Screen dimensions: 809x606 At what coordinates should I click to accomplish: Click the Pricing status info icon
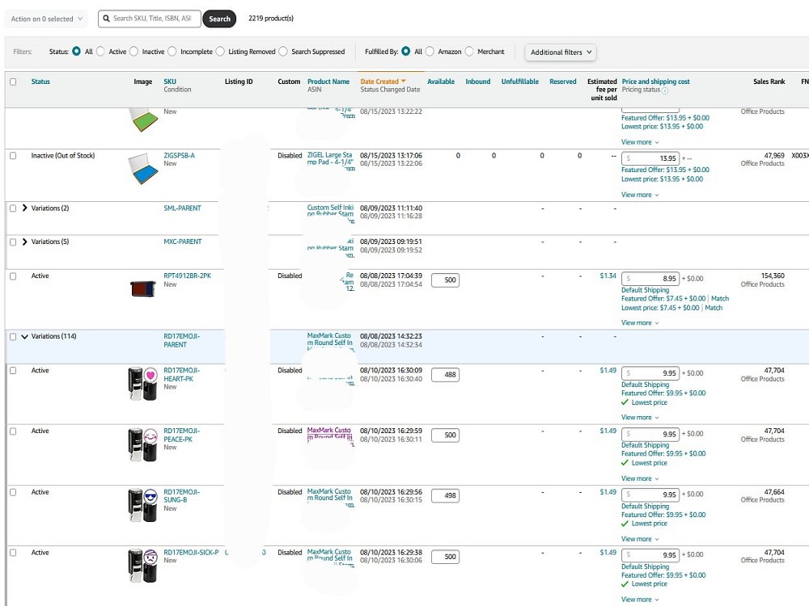(x=665, y=90)
